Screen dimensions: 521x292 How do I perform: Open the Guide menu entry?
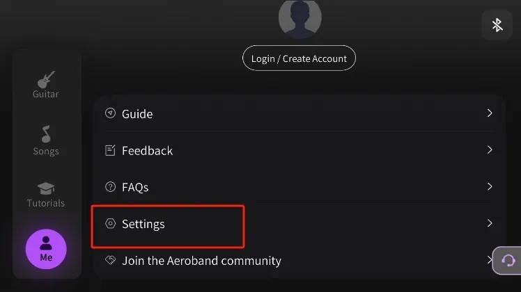(x=137, y=114)
